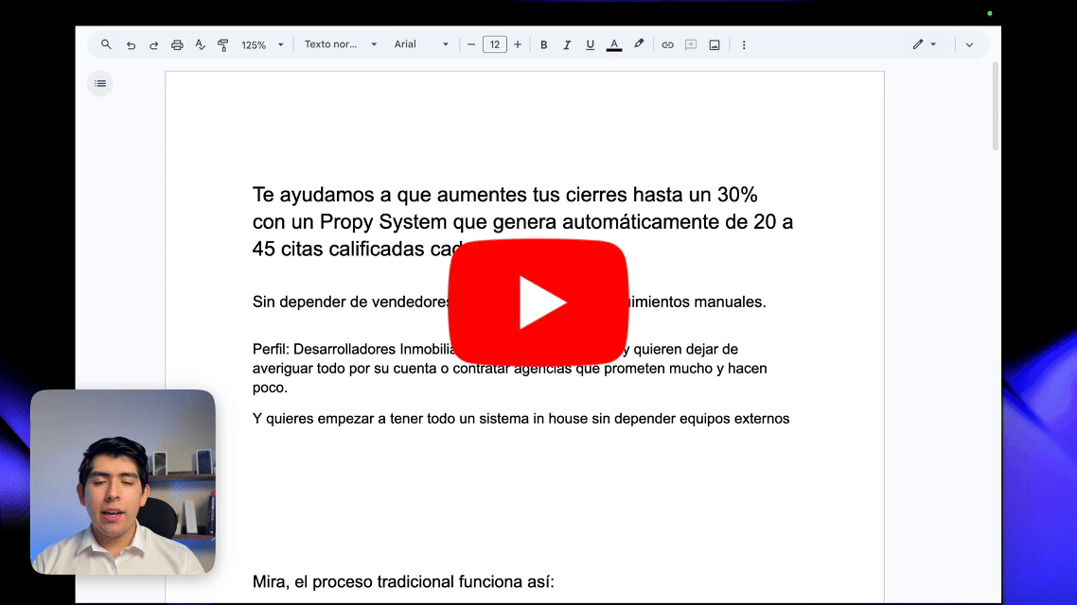Click the line 'Sin depender de vendedores'
Viewport: 1077px width, 605px height.
509,302
